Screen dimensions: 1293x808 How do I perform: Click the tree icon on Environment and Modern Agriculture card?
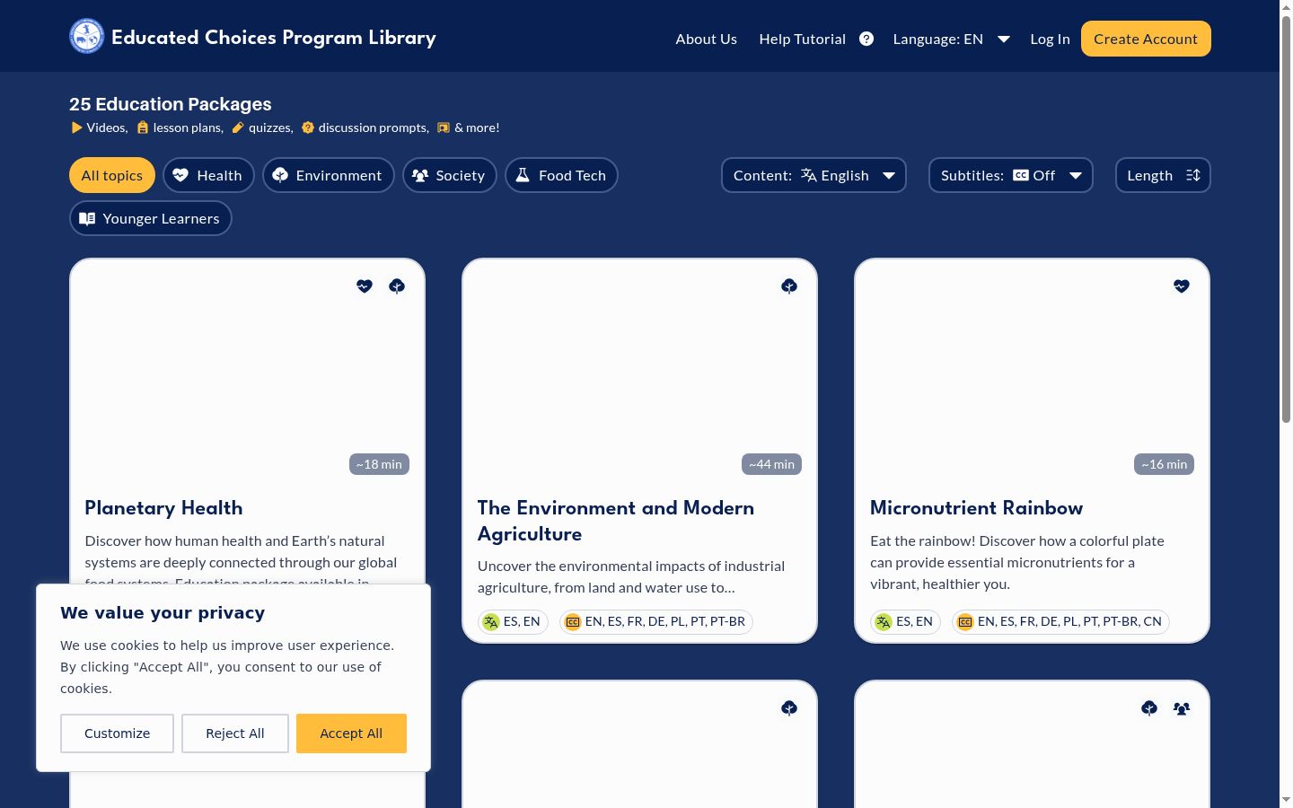(x=789, y=286)
